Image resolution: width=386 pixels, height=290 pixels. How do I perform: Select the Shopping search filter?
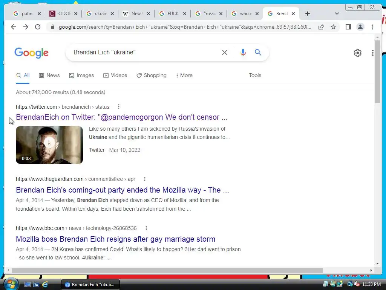152,75
